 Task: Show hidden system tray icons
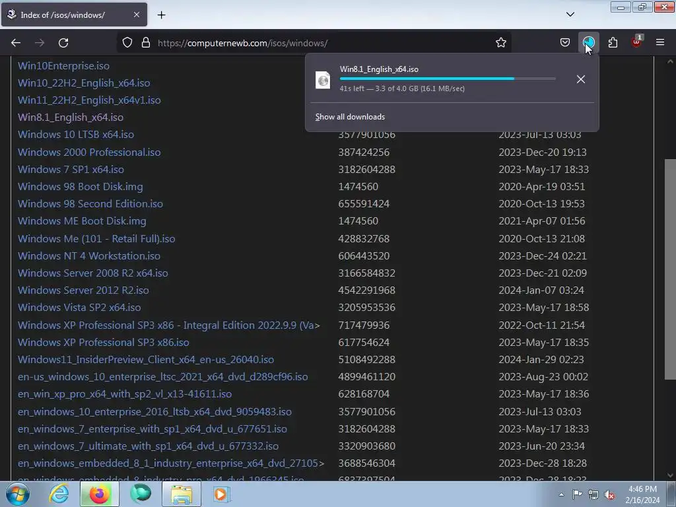pyautogui.click(x=561, y=494)
